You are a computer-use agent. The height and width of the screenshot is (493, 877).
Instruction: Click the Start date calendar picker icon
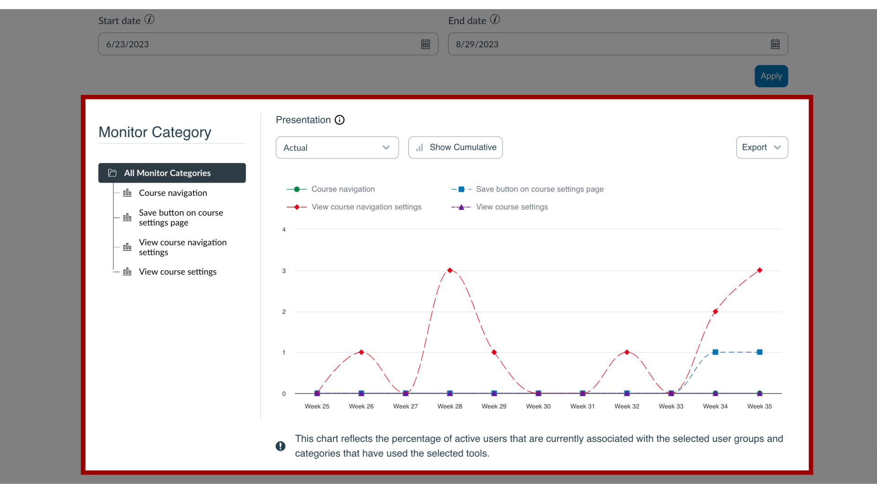coord(425,44)
